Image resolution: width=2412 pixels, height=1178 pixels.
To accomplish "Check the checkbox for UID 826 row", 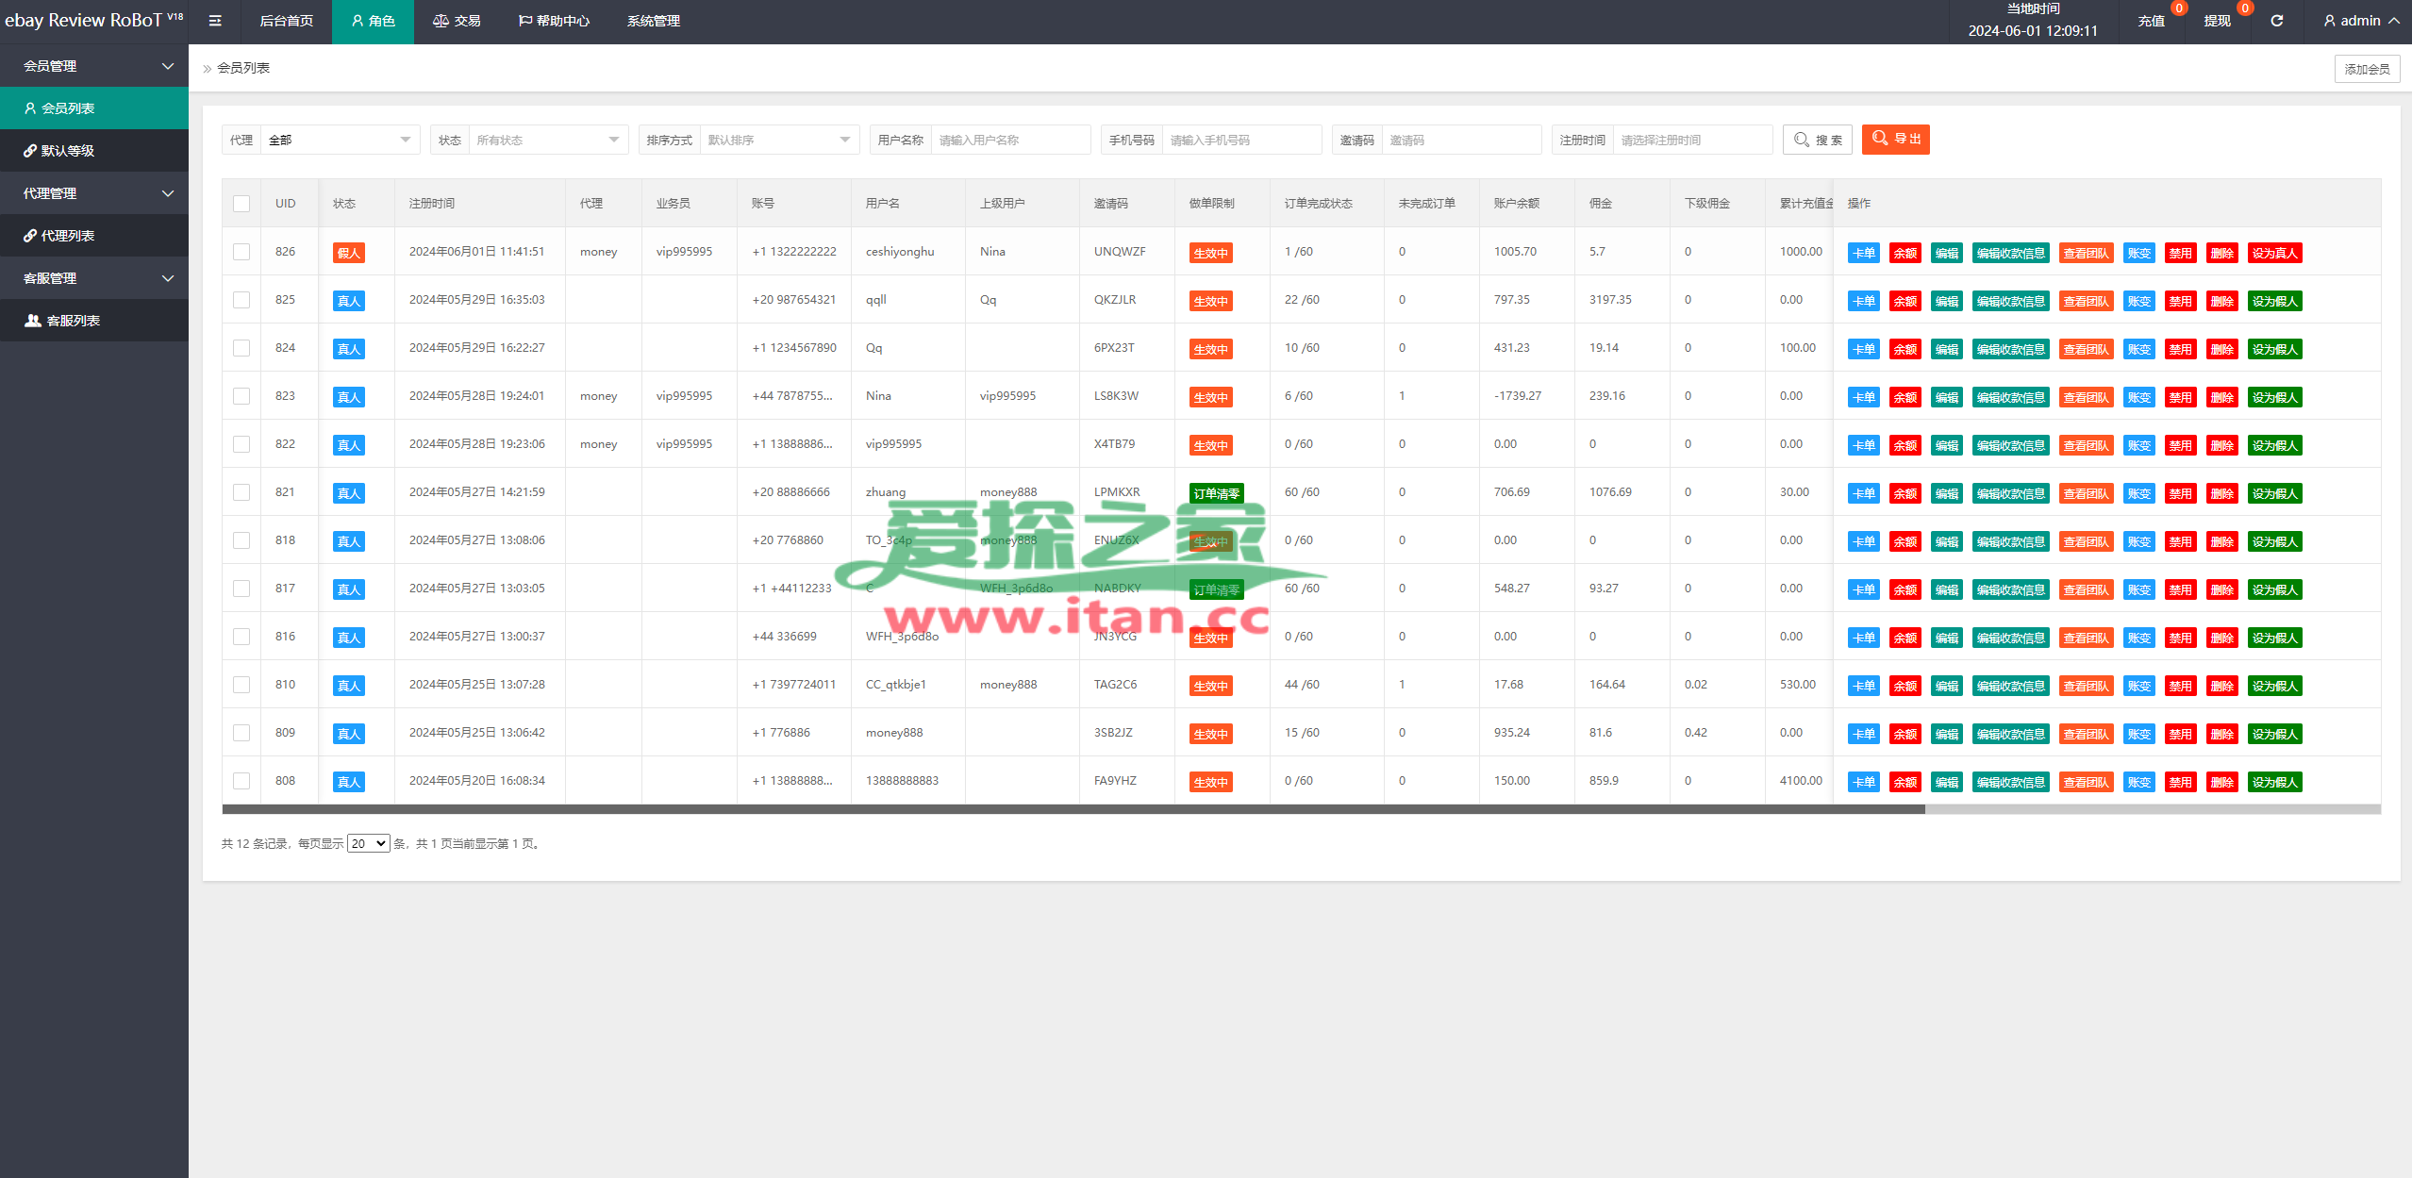I will 241,252.
